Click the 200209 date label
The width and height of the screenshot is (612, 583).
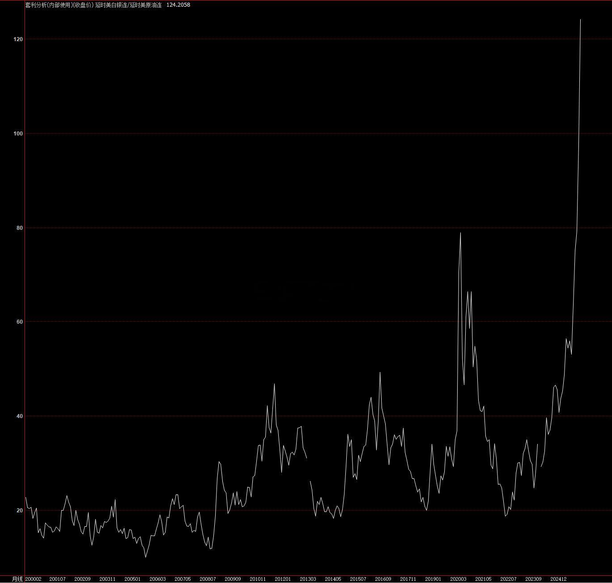[x=82, y=579]
